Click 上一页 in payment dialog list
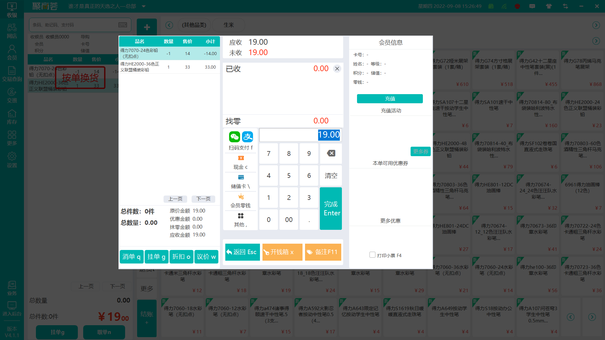Screen dimensions: 605x340 click(x=175, y=199)
